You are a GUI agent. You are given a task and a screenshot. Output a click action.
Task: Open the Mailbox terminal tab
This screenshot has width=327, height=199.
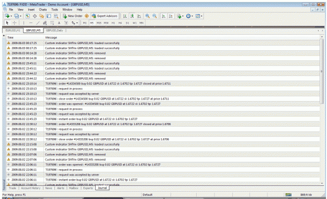[74, 188]
